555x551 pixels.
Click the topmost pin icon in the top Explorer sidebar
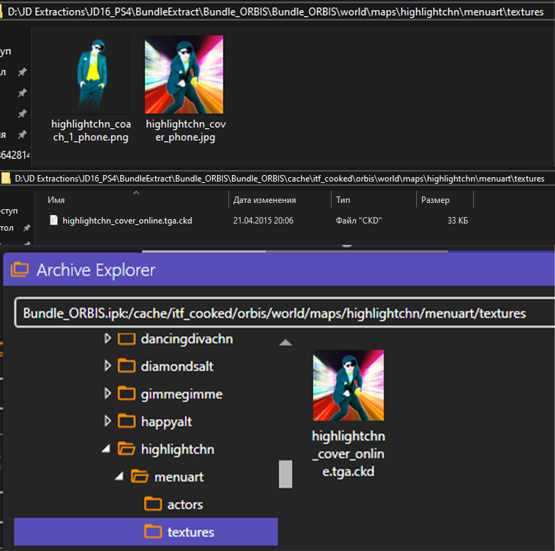22,72
